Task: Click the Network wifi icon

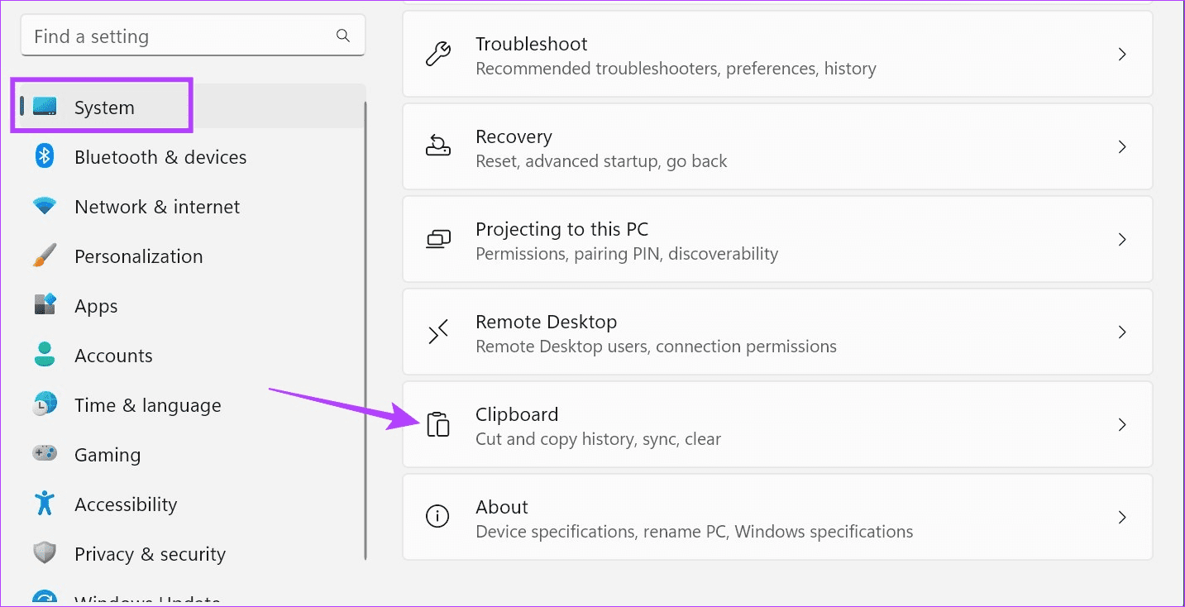Action: pos(45,206)
